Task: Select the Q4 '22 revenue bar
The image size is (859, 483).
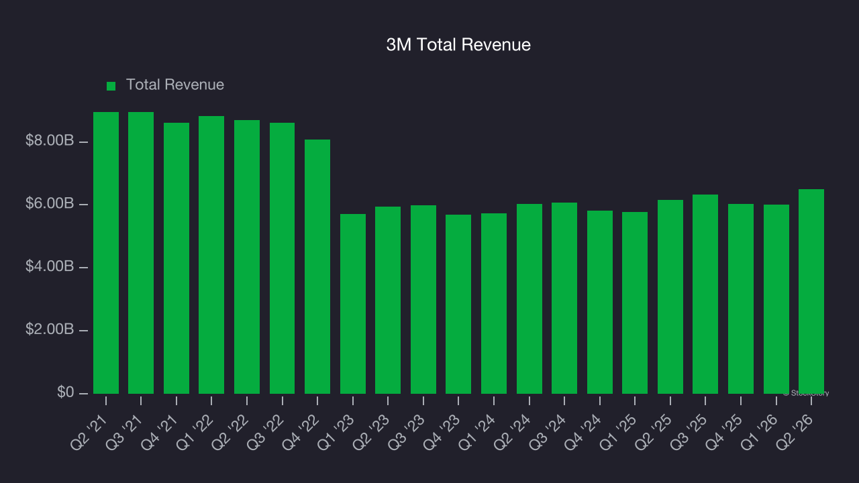Action: [317, 266]
